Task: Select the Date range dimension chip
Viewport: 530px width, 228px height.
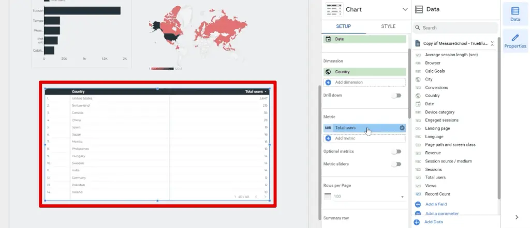Action: 364,39
